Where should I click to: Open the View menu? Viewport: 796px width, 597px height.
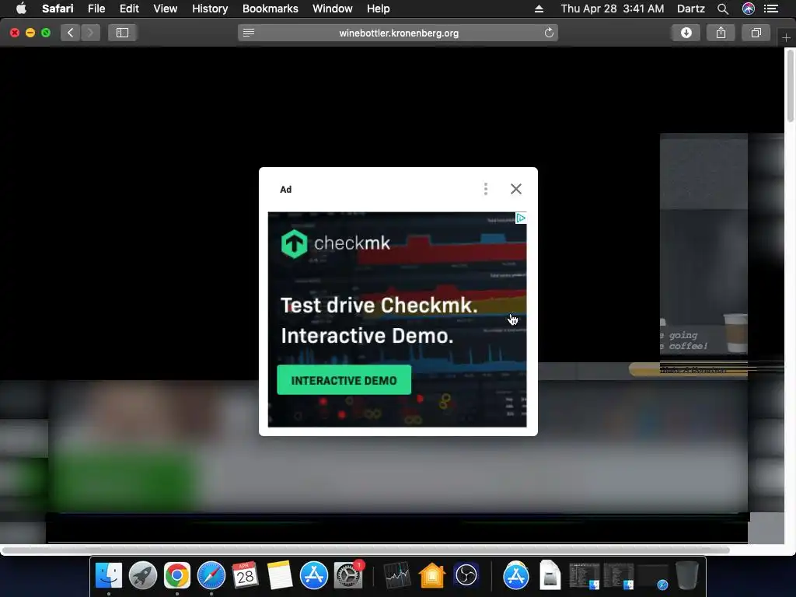(166, 9)
